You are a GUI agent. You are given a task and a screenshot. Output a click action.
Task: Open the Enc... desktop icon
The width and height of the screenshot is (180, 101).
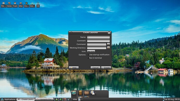(27, 5)
